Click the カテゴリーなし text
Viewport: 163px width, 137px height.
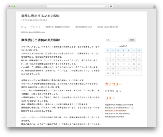(113, 91)
